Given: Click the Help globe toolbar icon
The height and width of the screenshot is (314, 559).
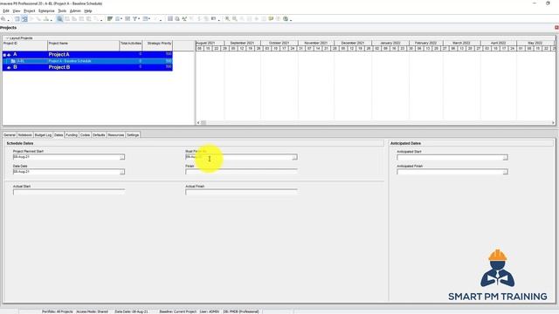Looking at the screenshot, I should pos(286,18).
